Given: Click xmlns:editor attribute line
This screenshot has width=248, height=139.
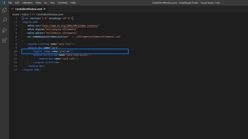Looking at the screenshot, I should tap(52, 33).
